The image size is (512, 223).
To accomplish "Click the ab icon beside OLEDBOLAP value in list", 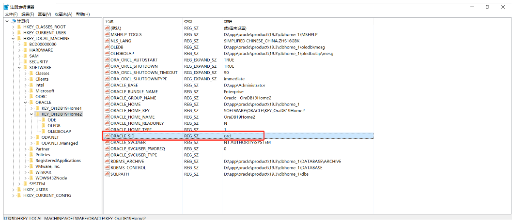I will point(107,54).
